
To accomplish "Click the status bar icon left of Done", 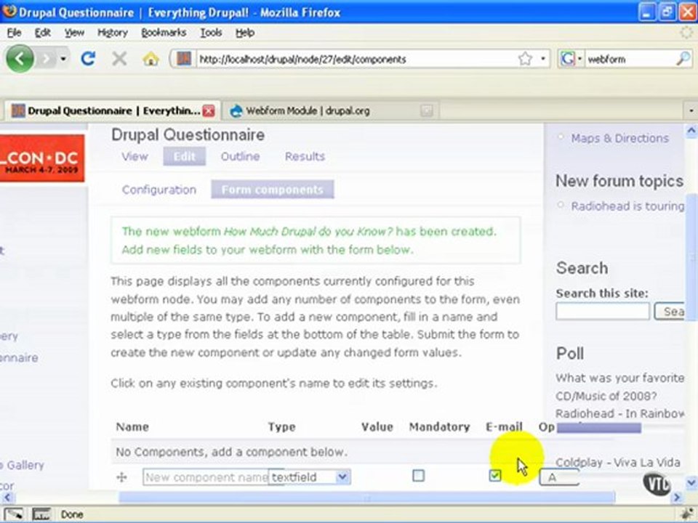I will coord(14,514).
